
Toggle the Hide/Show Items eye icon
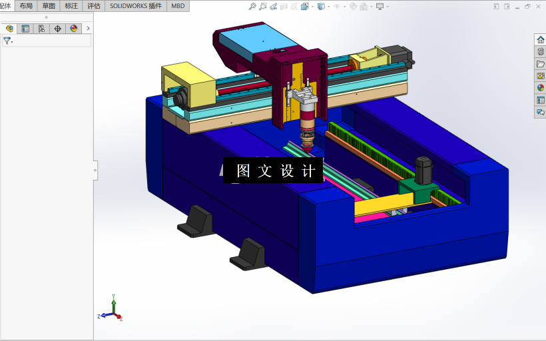coord(337,6)
